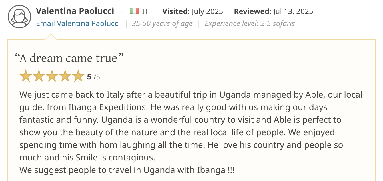Click the Reviewed: Jul 13, 2025 date
Screen dimensions: 383x181
[x=273, y=11]
